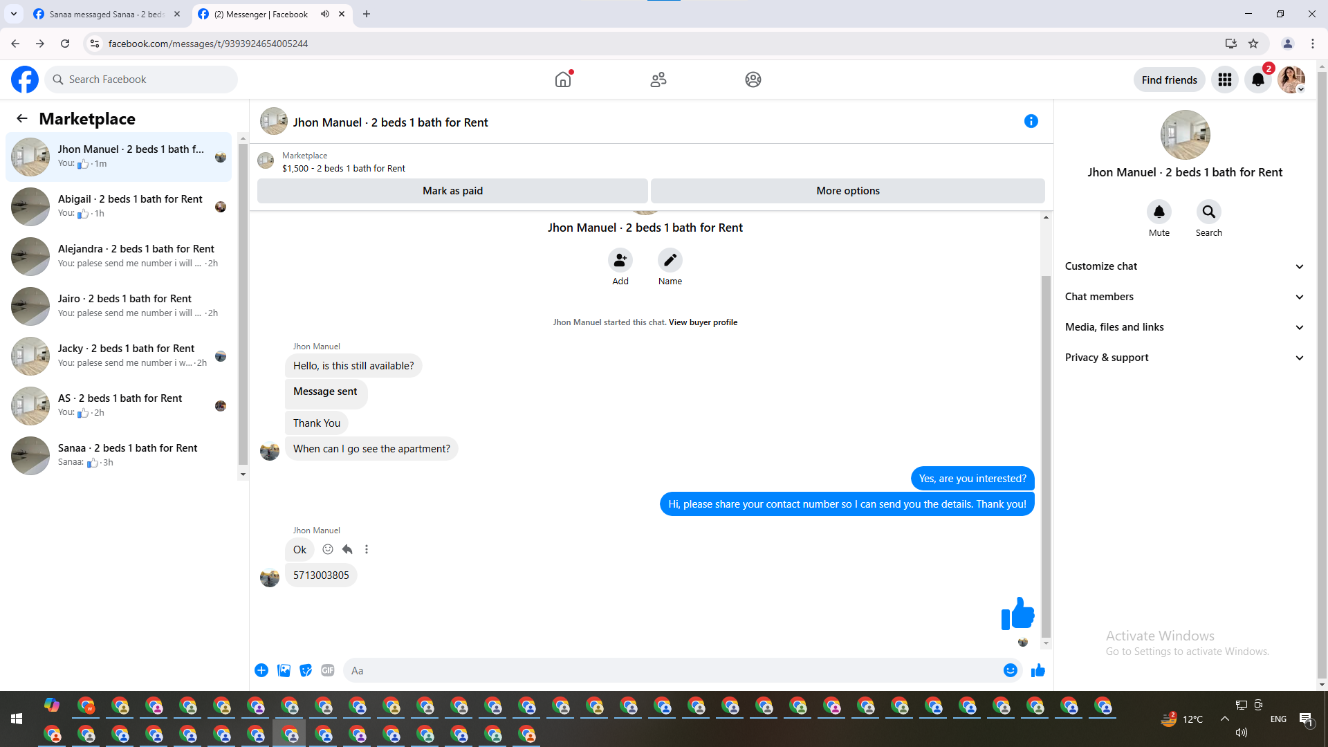Open a new browser tab

pyautogui.click(x=367, y=14)
